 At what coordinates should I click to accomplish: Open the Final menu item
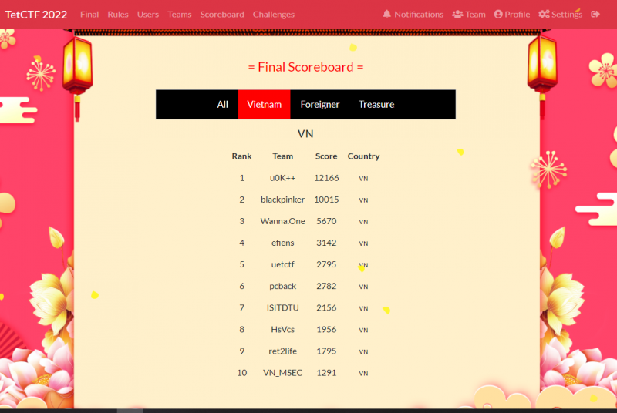(89, 15)
